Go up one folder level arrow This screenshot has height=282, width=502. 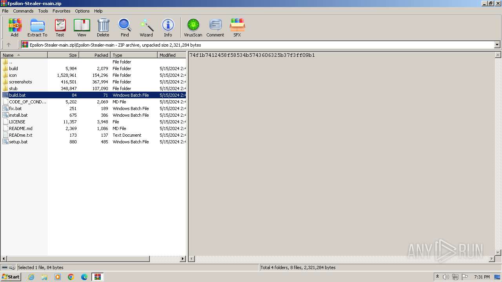[x=9, y=45]
